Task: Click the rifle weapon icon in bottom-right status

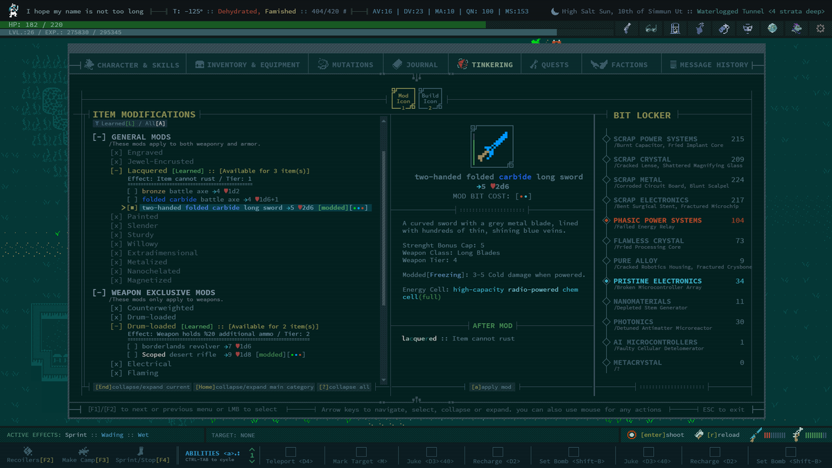Action: pyautogui.click(x=798, y=435)
